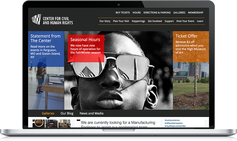Open the Hours page
237x141 pixels.
tap(137, 13)
